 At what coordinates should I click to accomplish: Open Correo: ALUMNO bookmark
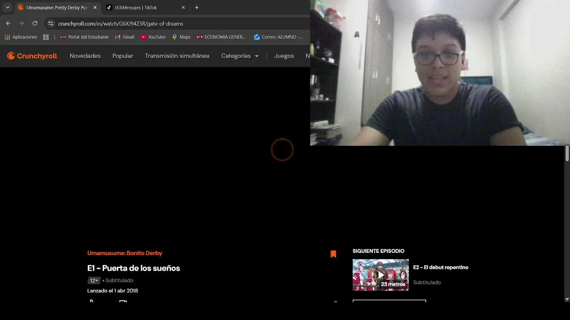(278, 37)
